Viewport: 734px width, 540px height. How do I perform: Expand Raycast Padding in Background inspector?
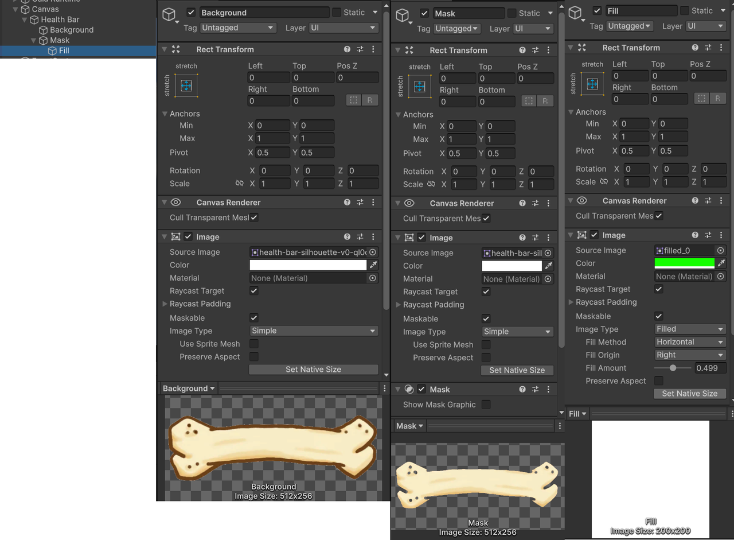click(165, 304)
